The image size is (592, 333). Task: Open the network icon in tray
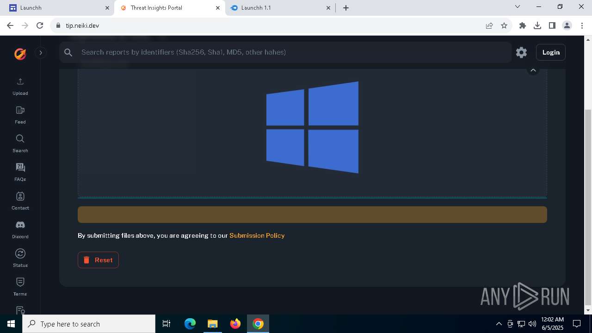point(521,324)
